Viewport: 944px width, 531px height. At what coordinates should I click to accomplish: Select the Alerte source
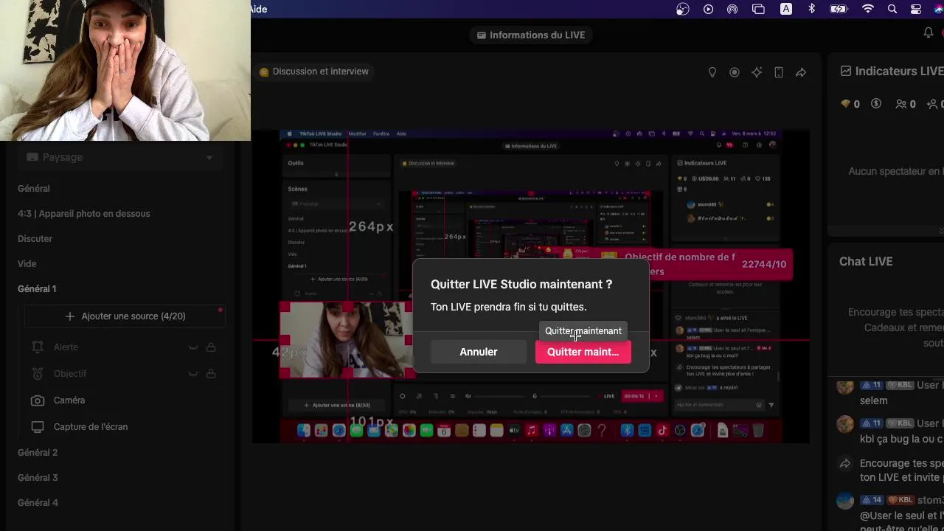pyautogui.click(x=66, y=347)
